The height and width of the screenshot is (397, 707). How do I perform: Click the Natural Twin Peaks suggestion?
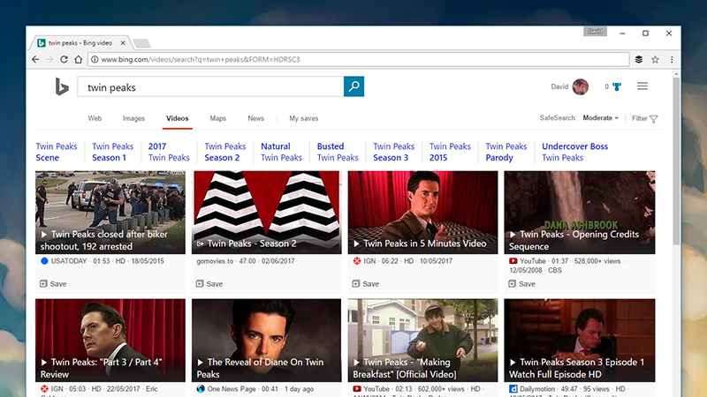(281, 152)
